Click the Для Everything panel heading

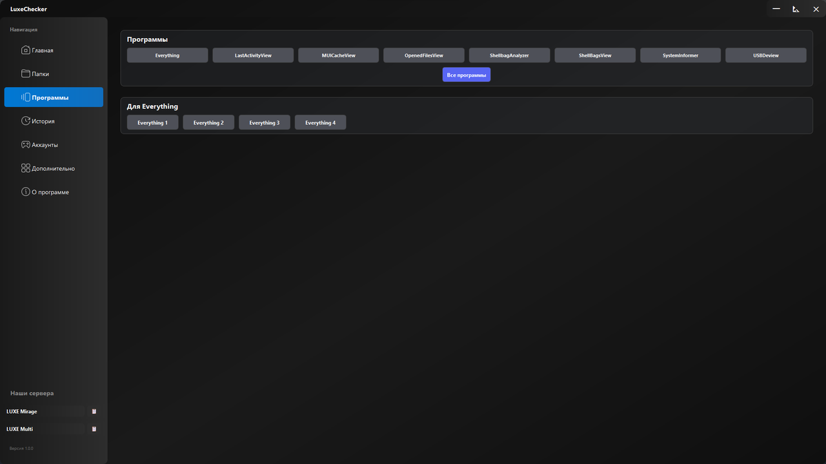(152, 106)
